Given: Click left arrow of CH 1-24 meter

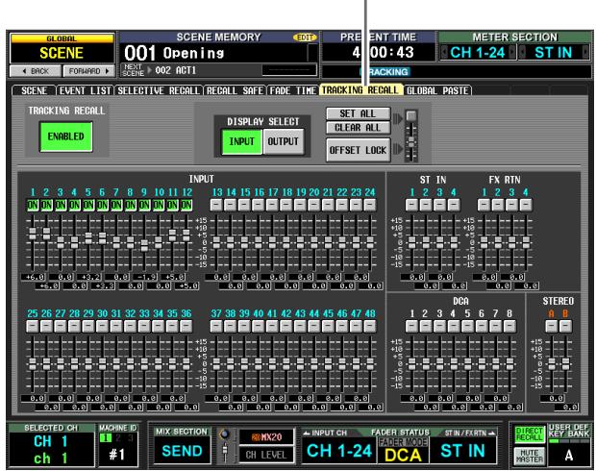Looking at the screenshot, I should pos(443,53).
